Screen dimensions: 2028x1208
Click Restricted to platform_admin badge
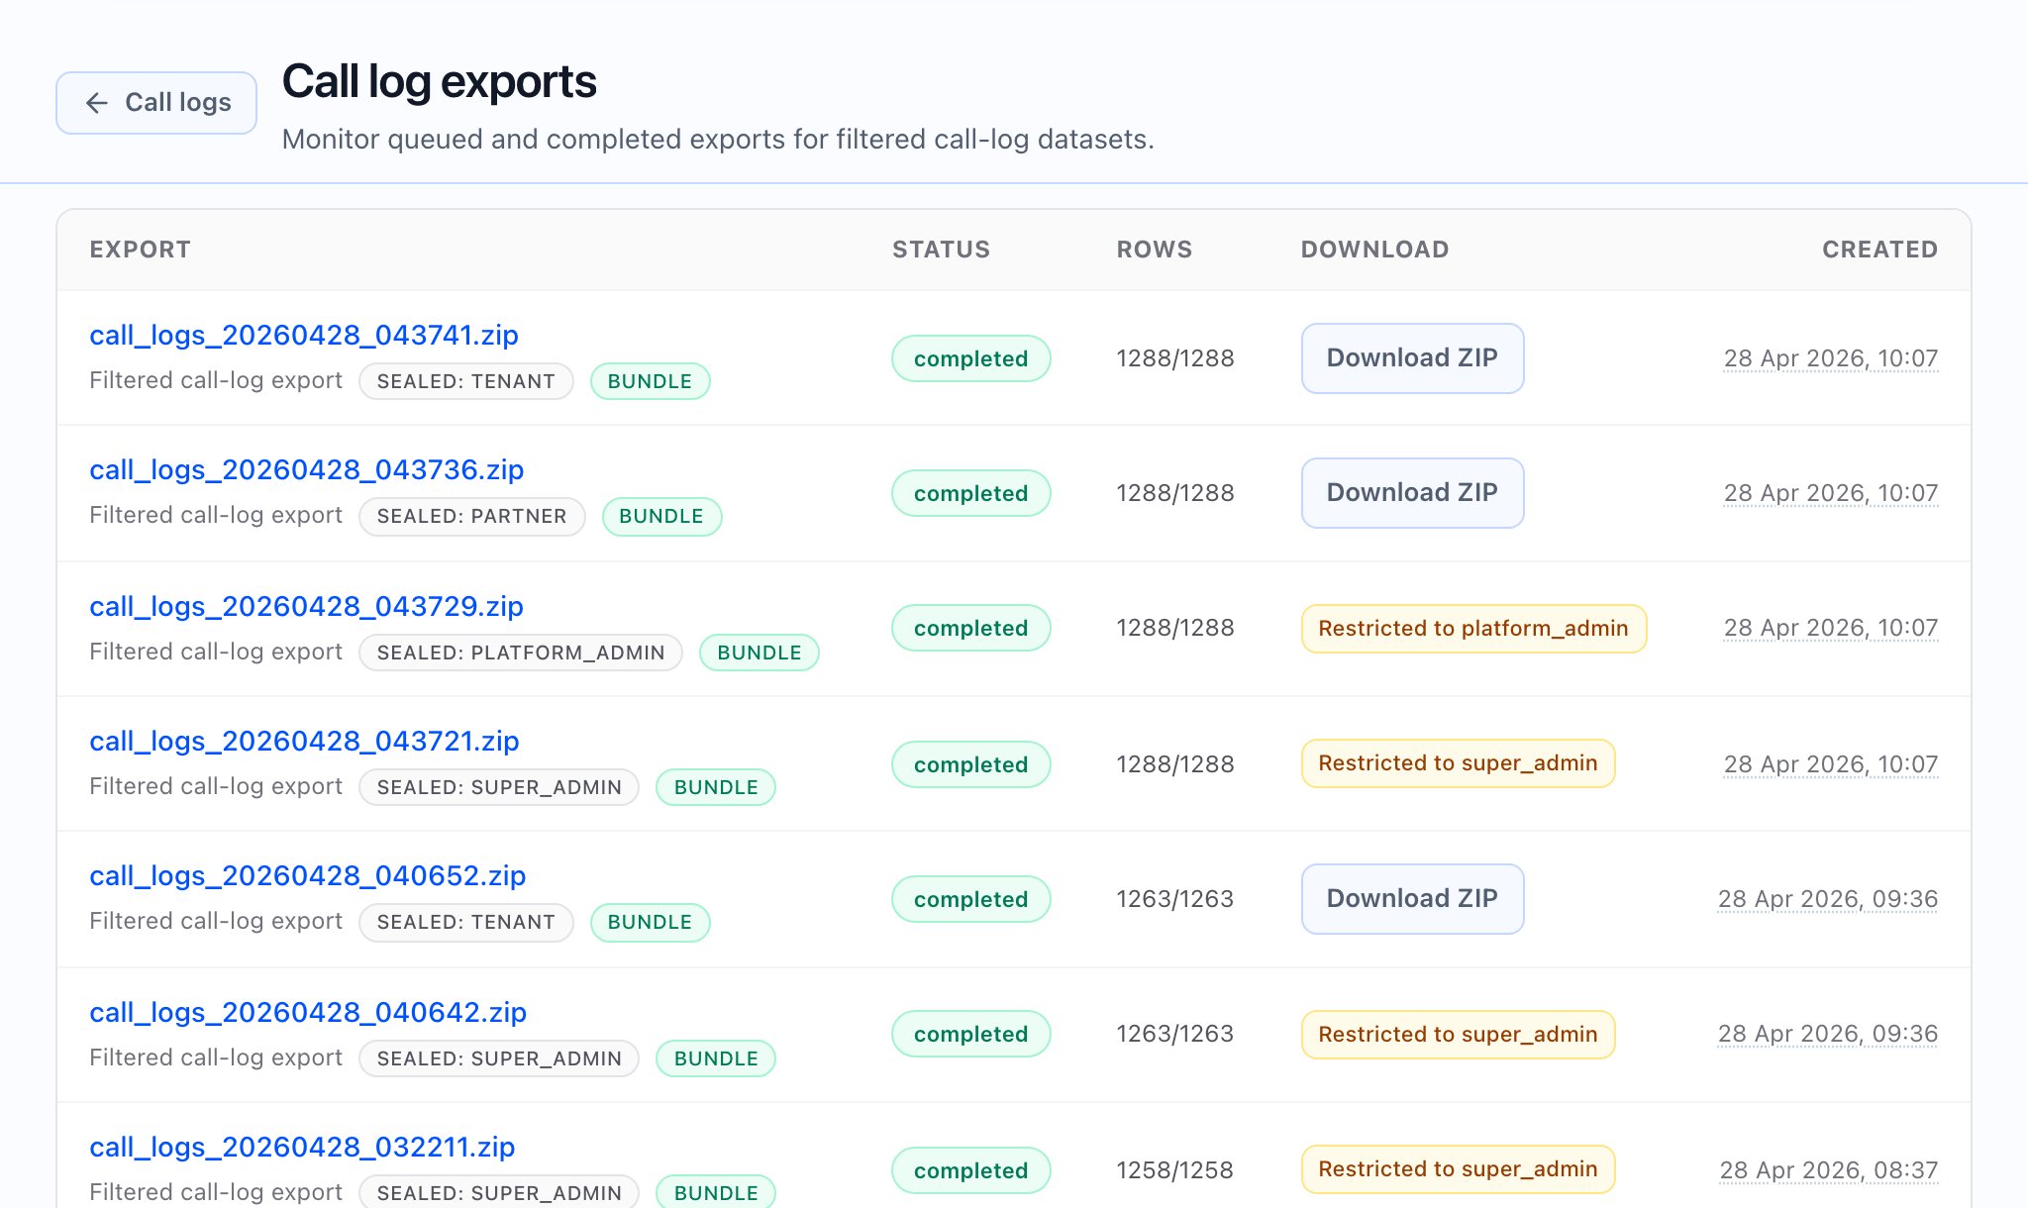pyautogui.click(x=1473, y=629)
